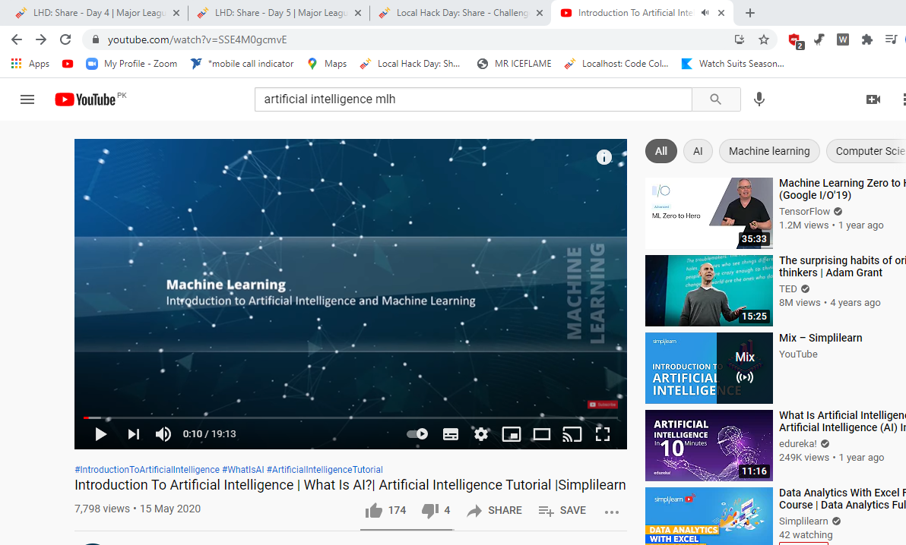906x545 pixels.
Task: Open the red shield extension icon
Action: pyautogui.click(x=796, y=40)
